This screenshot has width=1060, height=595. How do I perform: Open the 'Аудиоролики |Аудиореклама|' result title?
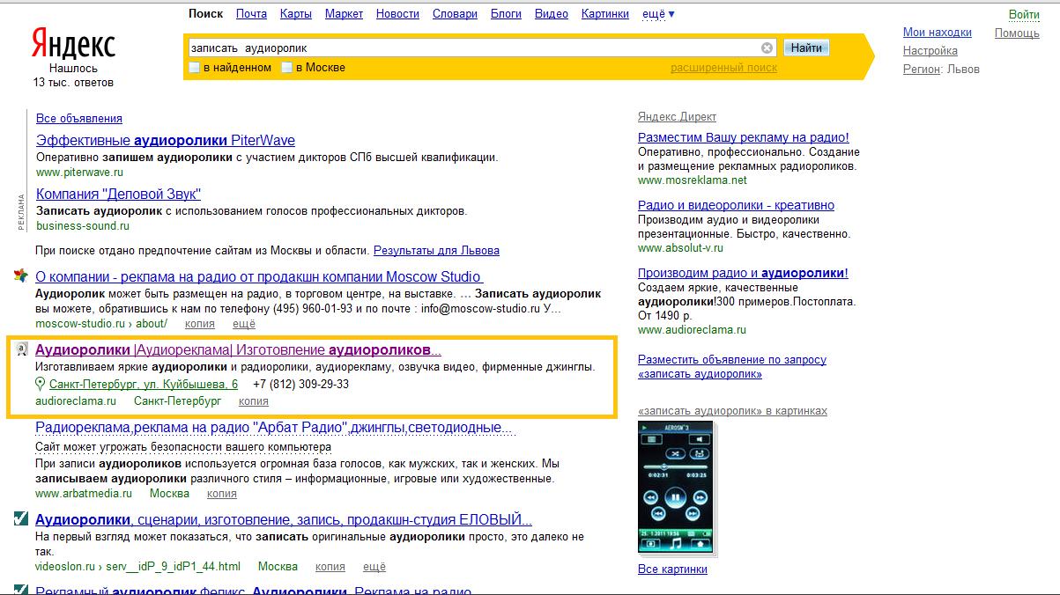(x=238, y=349)
